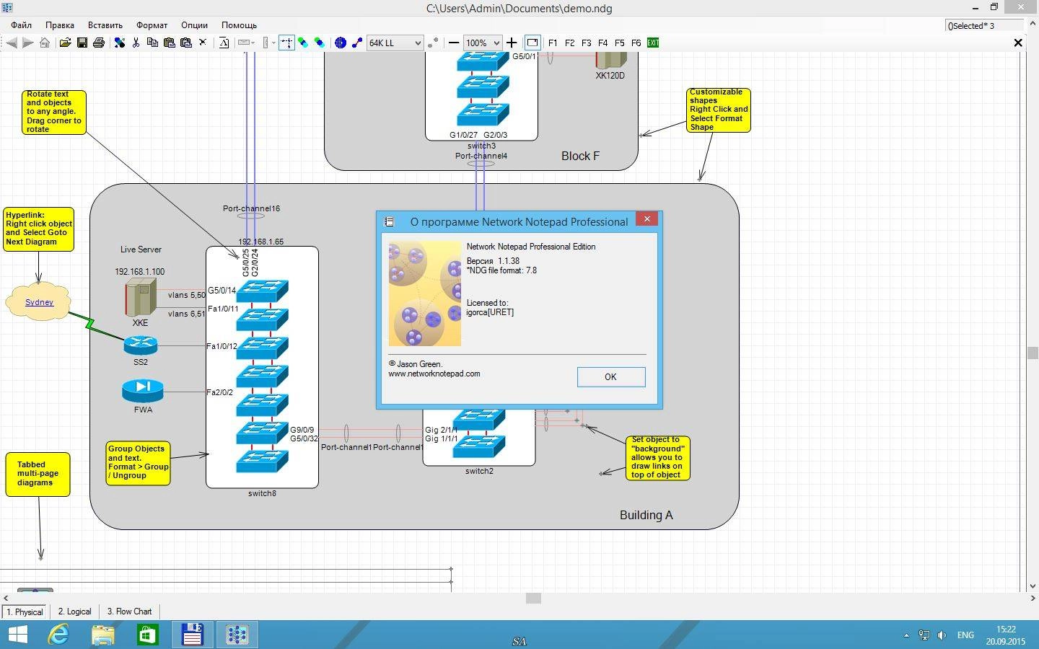Click the Building A label
Viewport: 1039px width, 649px height.
pos(646,515)
